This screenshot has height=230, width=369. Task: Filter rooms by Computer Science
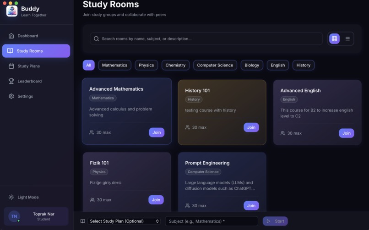(215, 65)
